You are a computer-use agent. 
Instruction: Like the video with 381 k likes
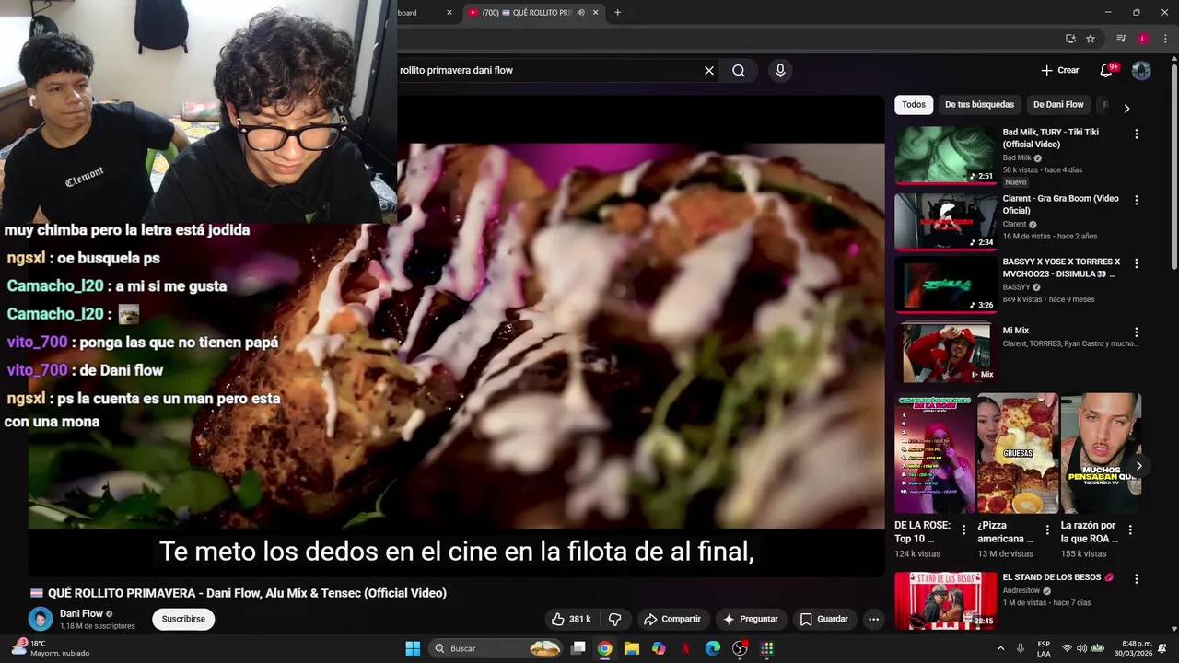[571, 620]
